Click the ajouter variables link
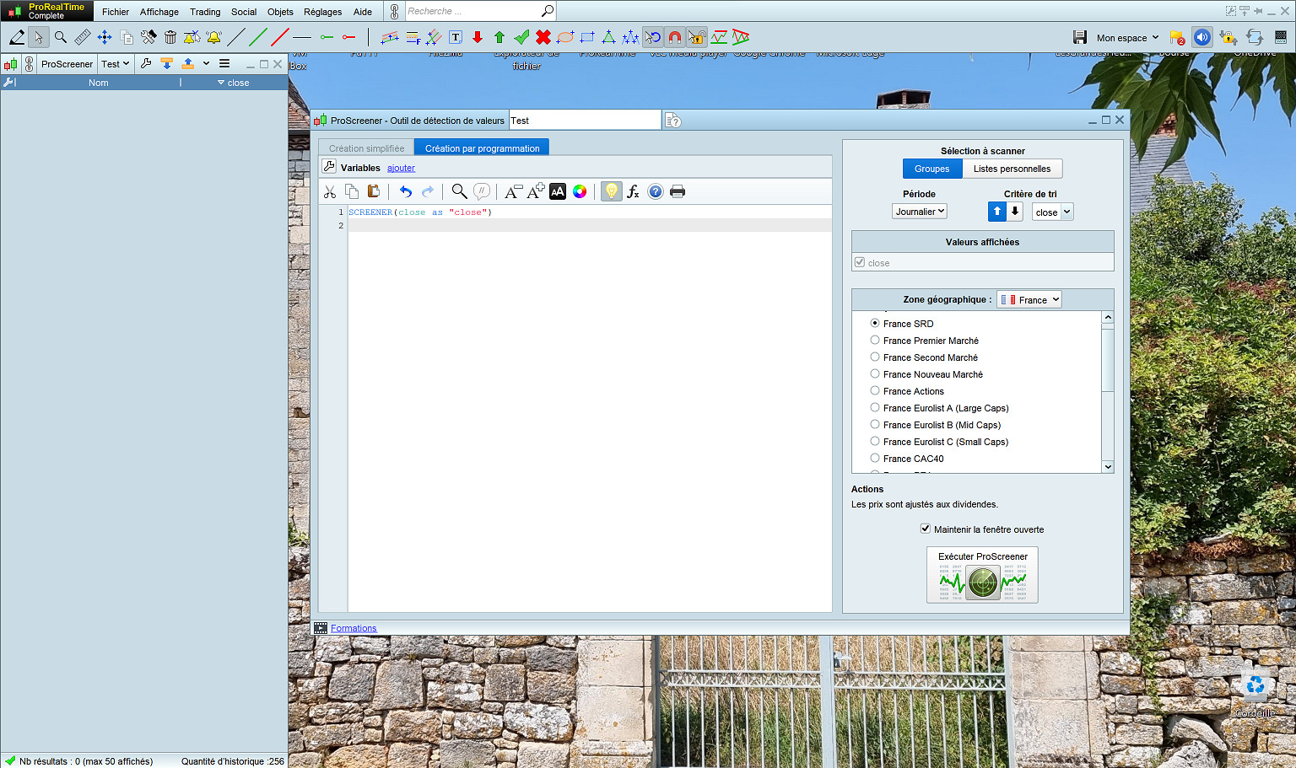 tap(401, 168)
